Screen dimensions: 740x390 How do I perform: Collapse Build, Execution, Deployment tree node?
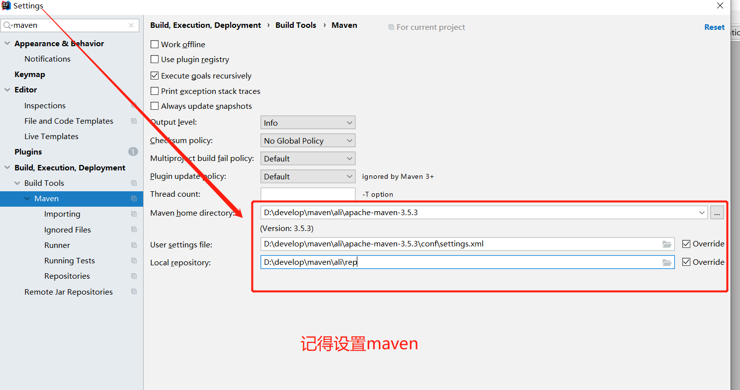coord(7,167)
